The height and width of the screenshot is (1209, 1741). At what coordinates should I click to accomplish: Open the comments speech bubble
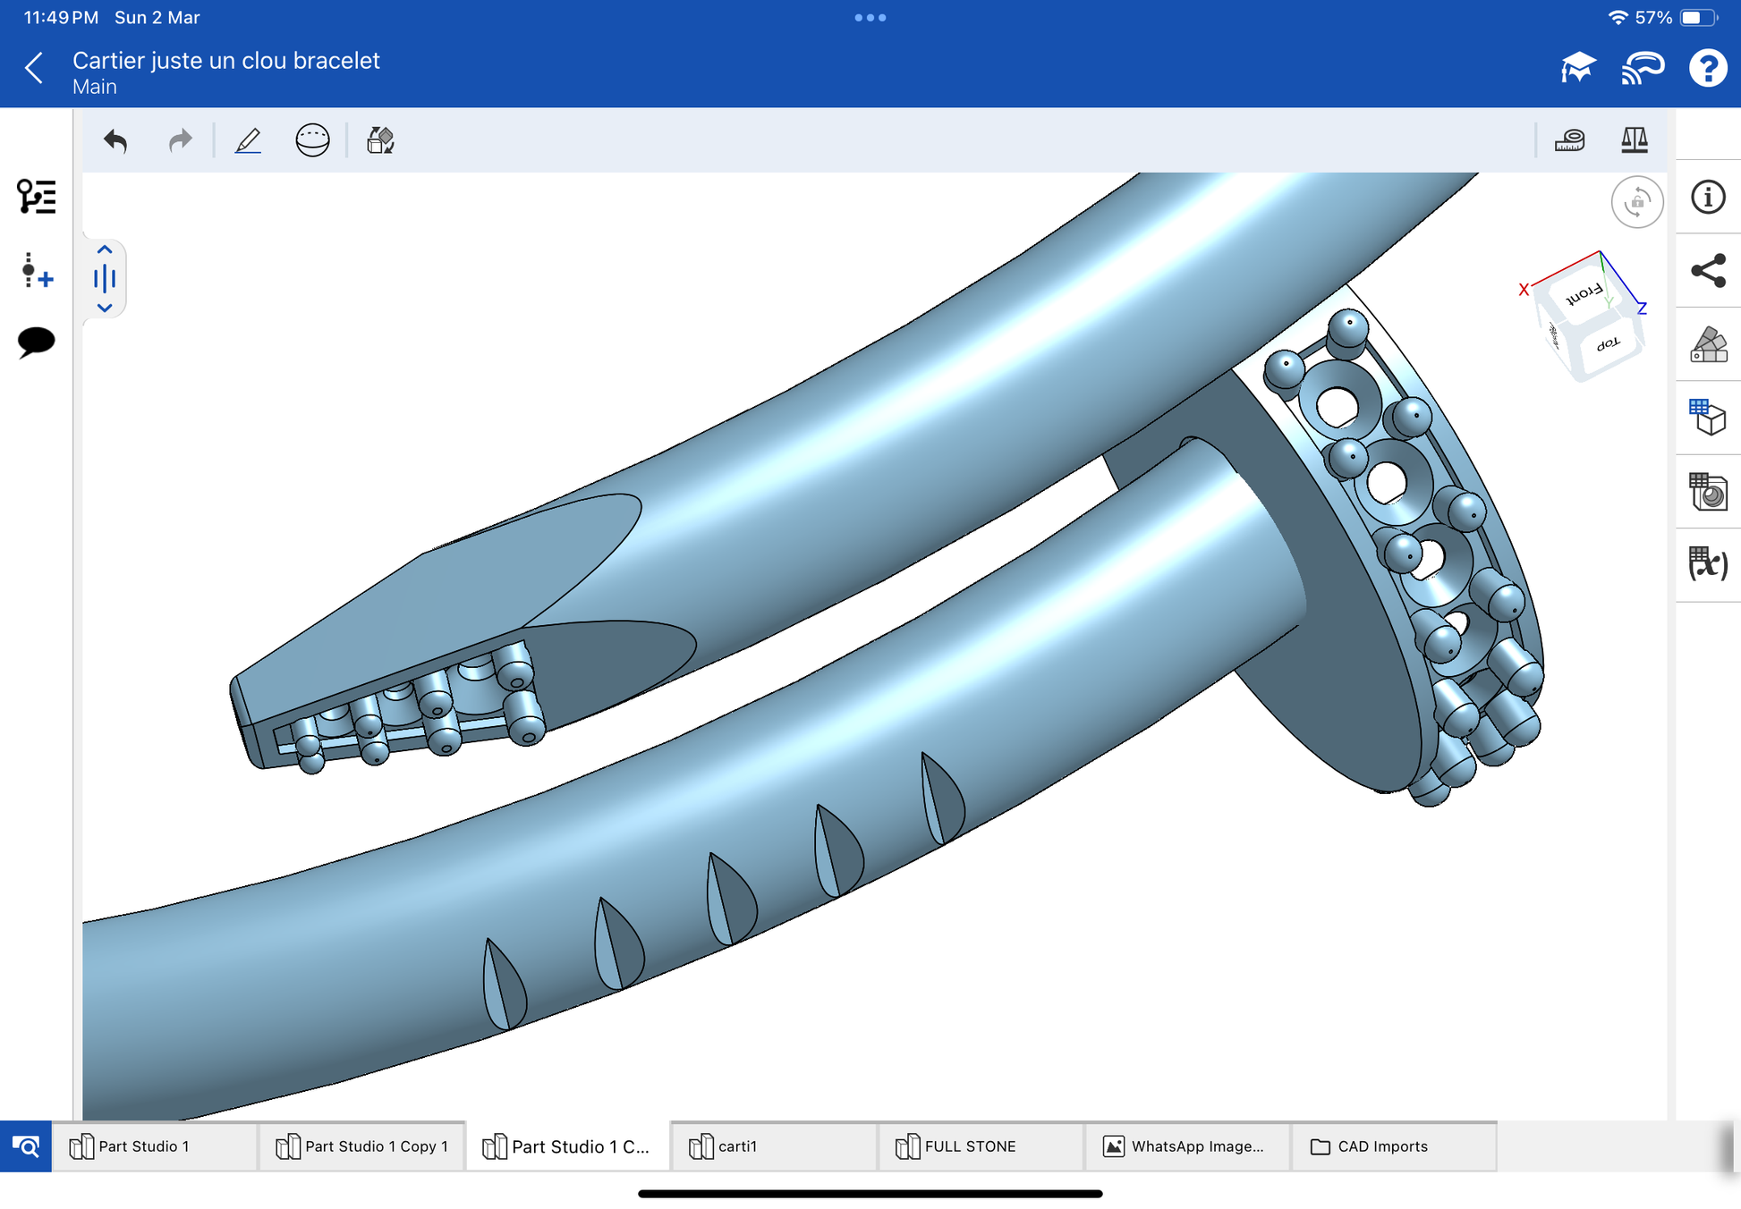click(x=36, y=342)
